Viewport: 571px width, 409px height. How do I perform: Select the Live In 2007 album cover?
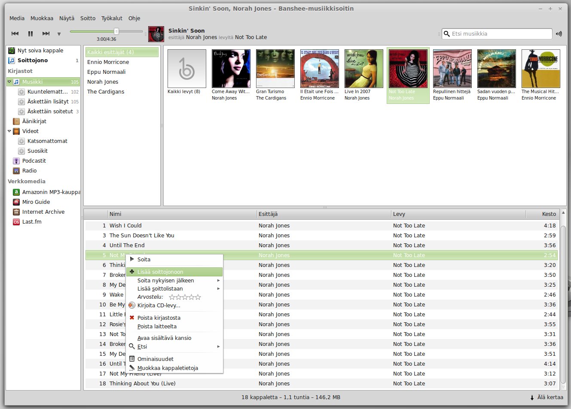tap(364, 69)
